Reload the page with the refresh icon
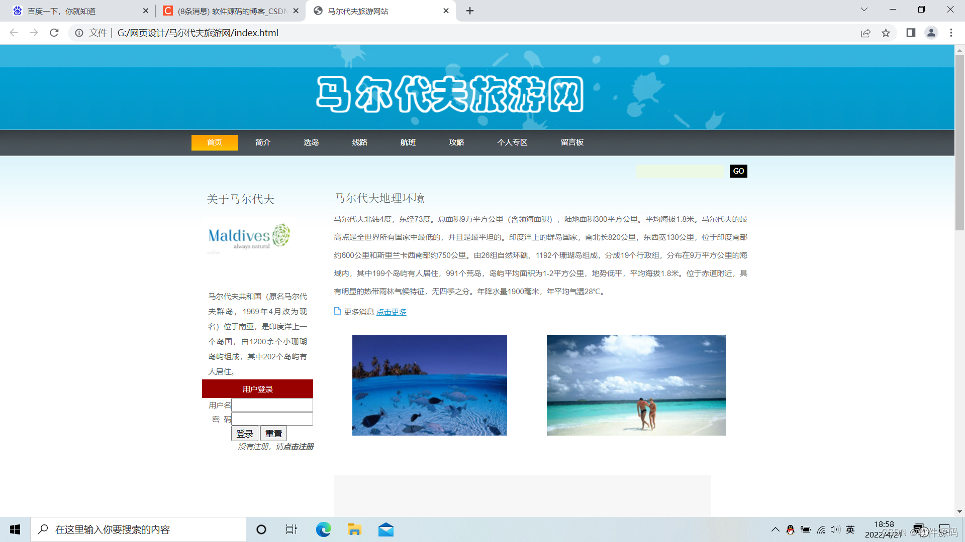The image size is (965, 542). coord(54,33)
